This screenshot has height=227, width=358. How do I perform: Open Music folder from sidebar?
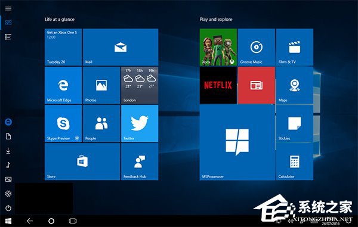click(8, 165)
